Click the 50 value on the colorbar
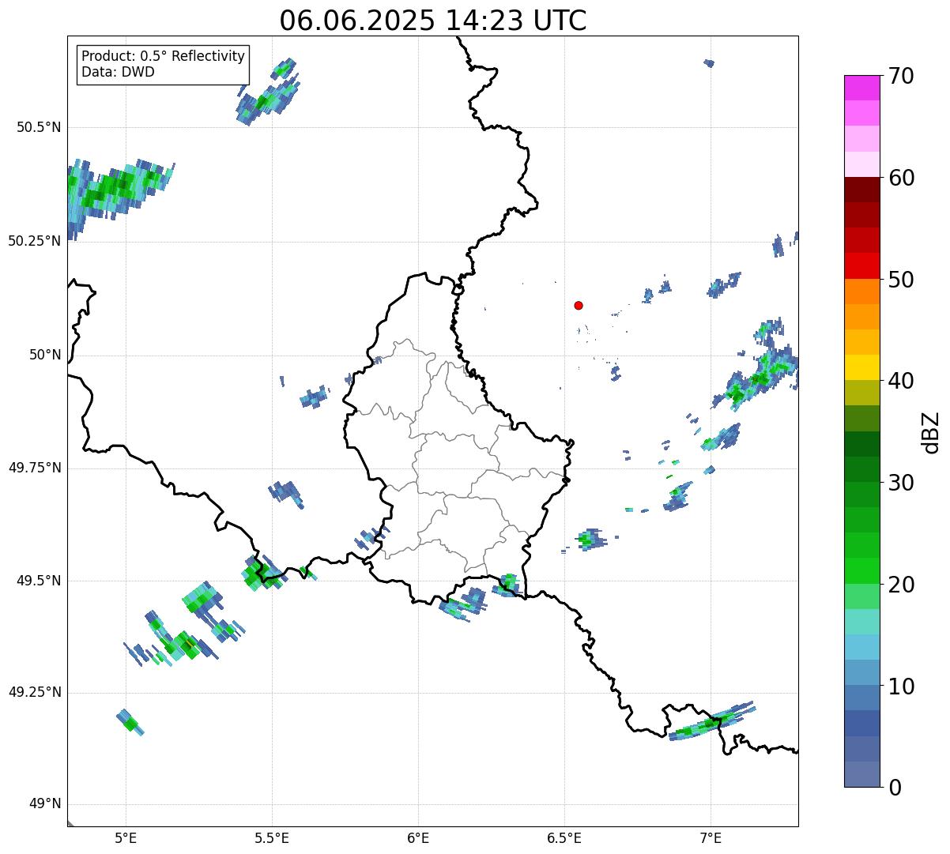 tap(900, 280)
